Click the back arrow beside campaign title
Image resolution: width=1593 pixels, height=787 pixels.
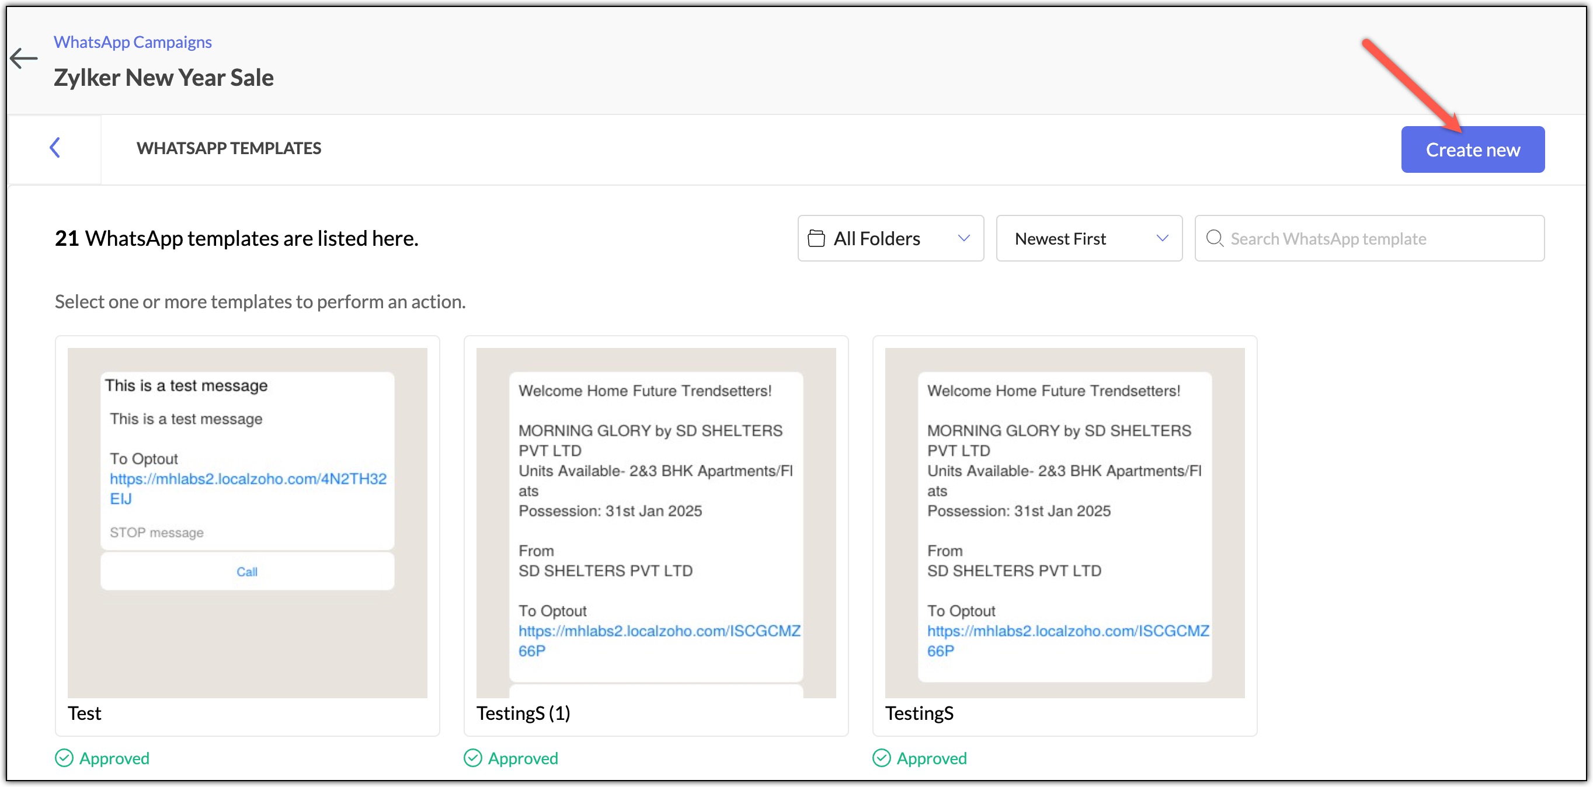(23, 59)
